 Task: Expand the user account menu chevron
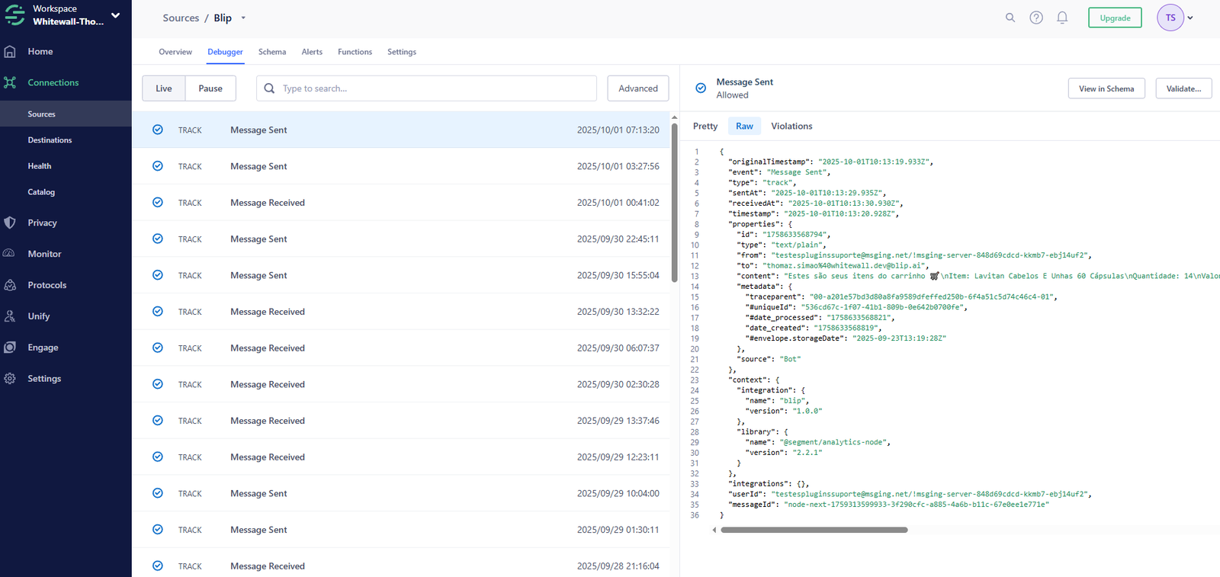1190,18
